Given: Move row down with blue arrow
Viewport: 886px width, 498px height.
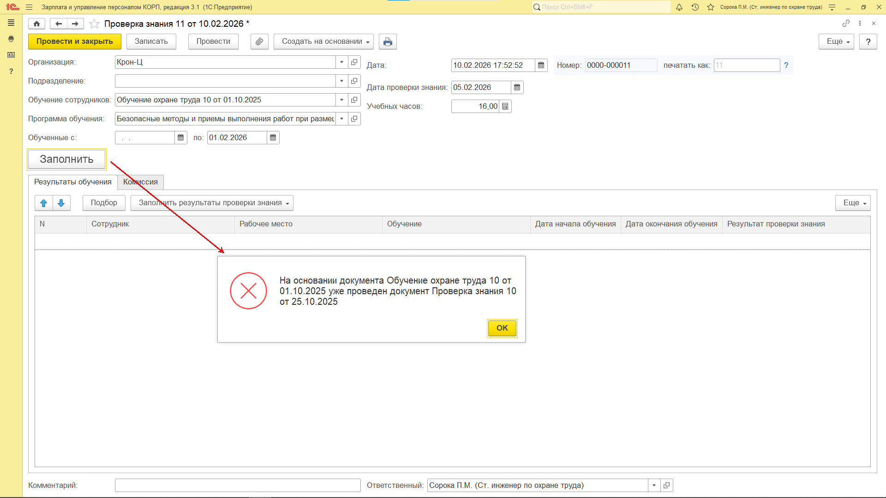Looking at the screenshot, I should (61, 203).
